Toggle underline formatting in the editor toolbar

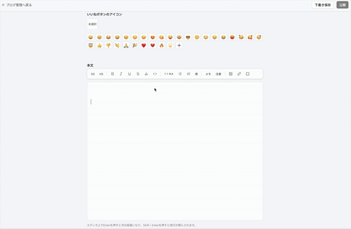point(129,74)
